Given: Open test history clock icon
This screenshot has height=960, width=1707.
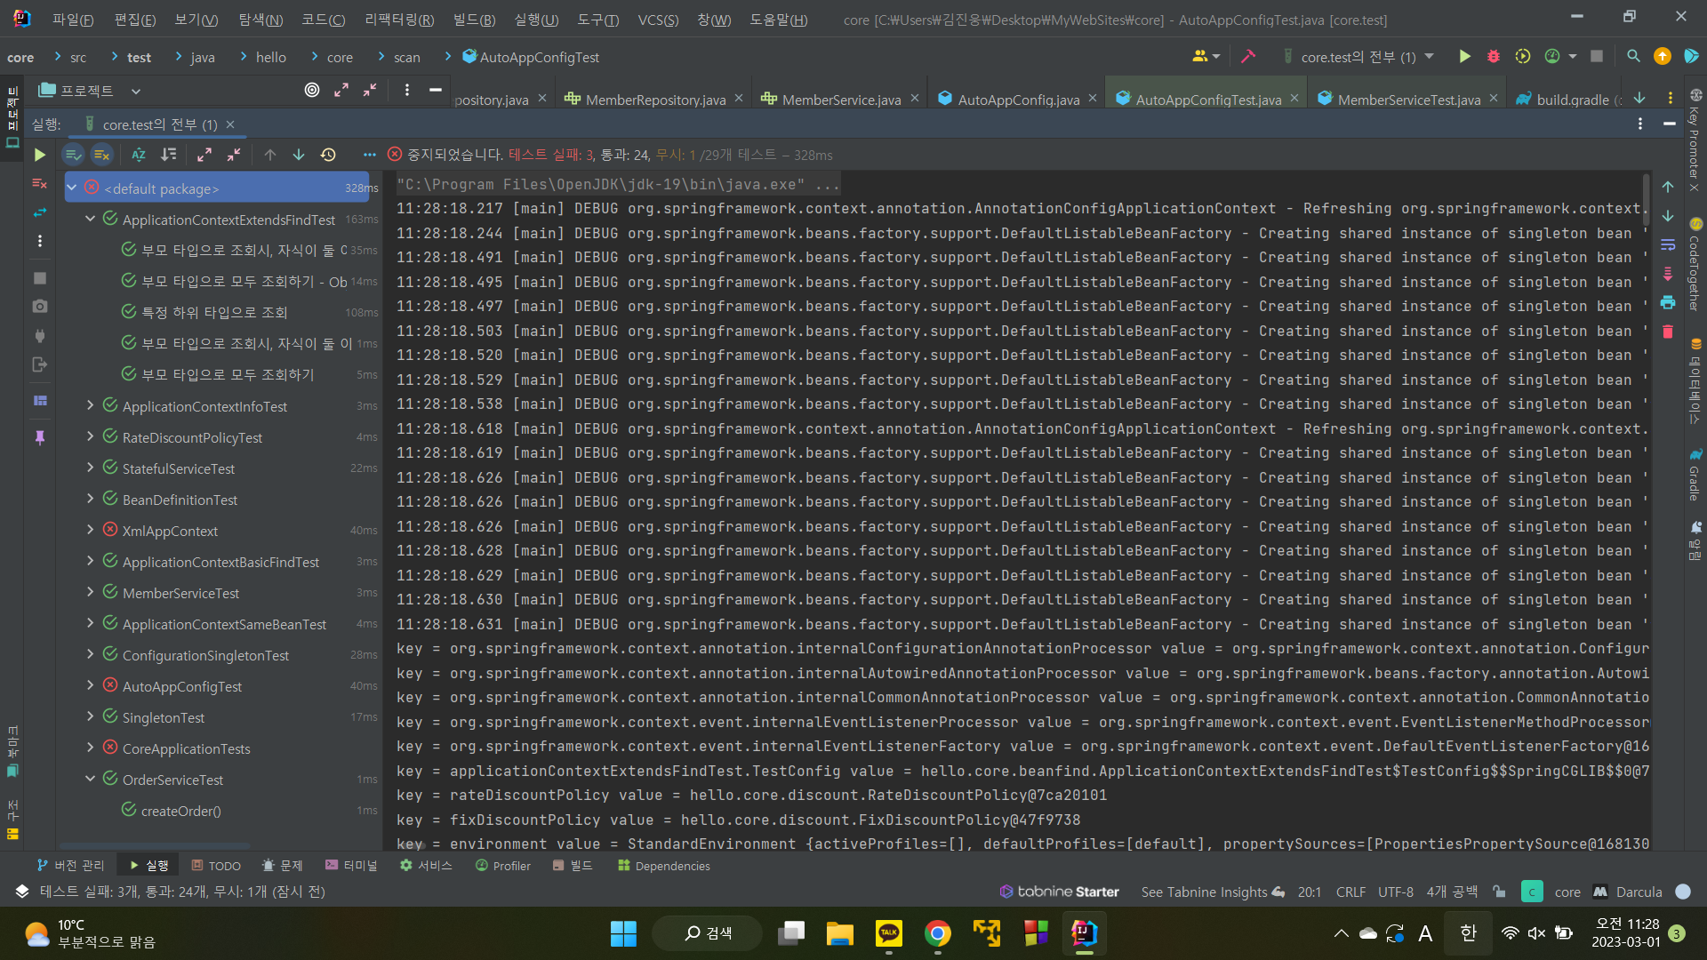Looking at the screenshot, I should pos(328,155).
